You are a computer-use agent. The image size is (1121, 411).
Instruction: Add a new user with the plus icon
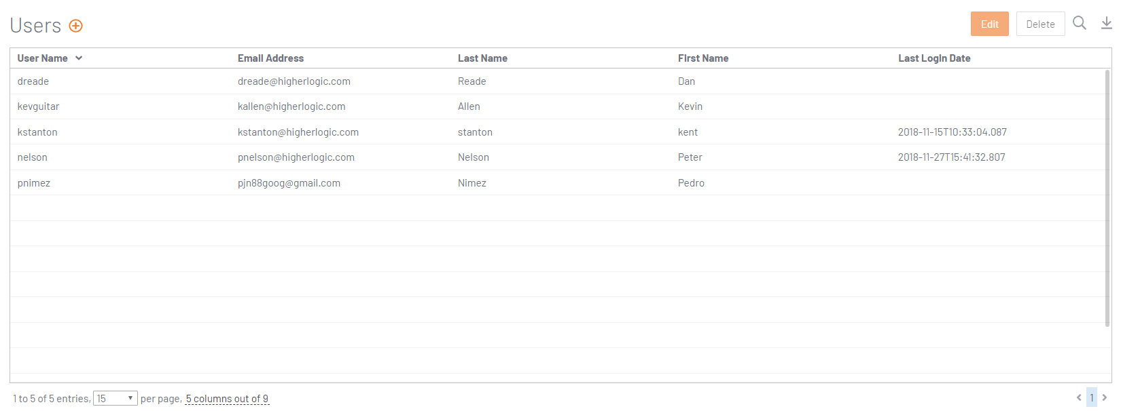(76, 26)
